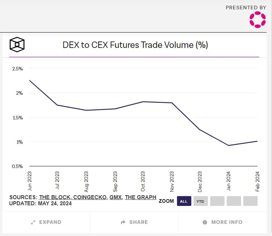The height and width of the screenshot is (236, 272).
Task: Select the first blank zoom button after YTD
Action: (217, 201)
